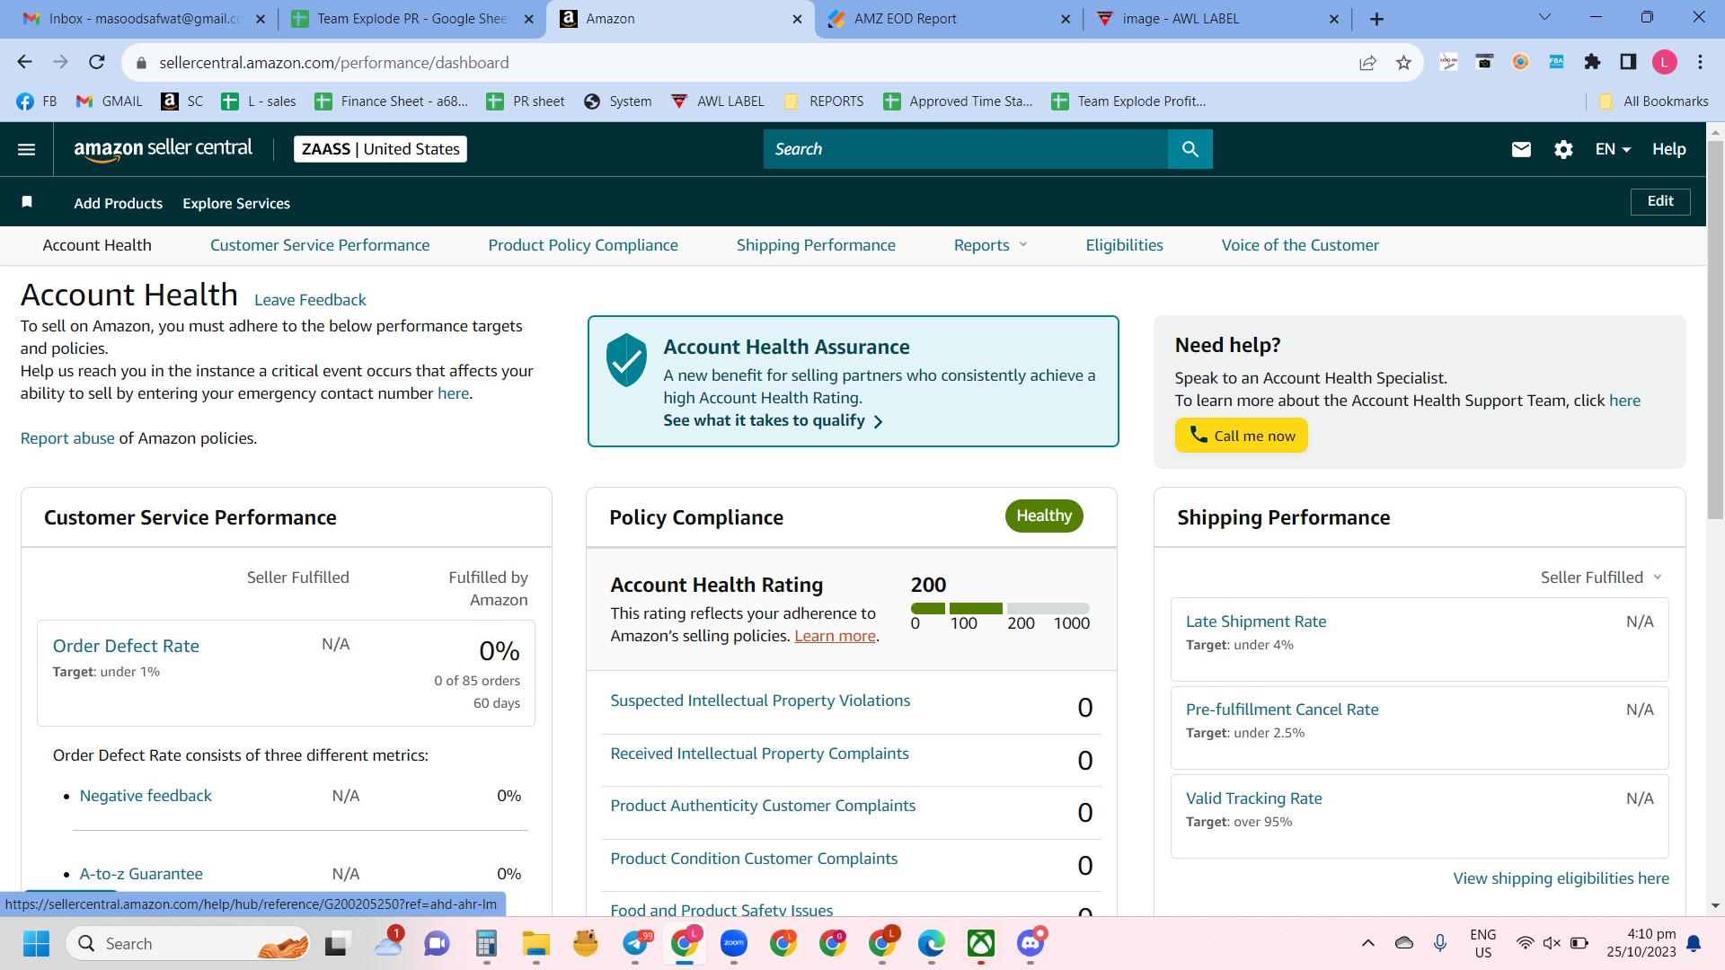Close the Amazon browser tab
The image size is (1725, 970).
[797, 19]
